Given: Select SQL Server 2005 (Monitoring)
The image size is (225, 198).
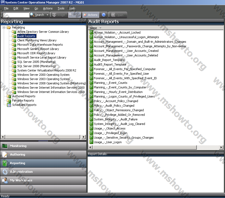Looking at the screenshot, I should (37, 62).
